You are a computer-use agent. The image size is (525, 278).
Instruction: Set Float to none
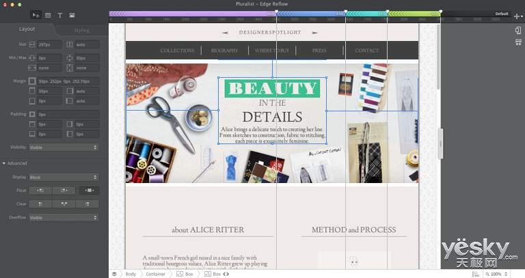pos(89,191)
